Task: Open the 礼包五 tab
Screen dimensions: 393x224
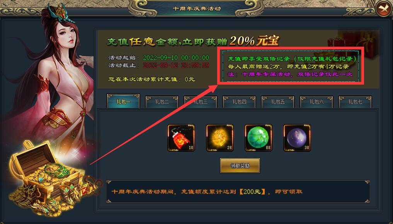Action: [x=278, y=102]
